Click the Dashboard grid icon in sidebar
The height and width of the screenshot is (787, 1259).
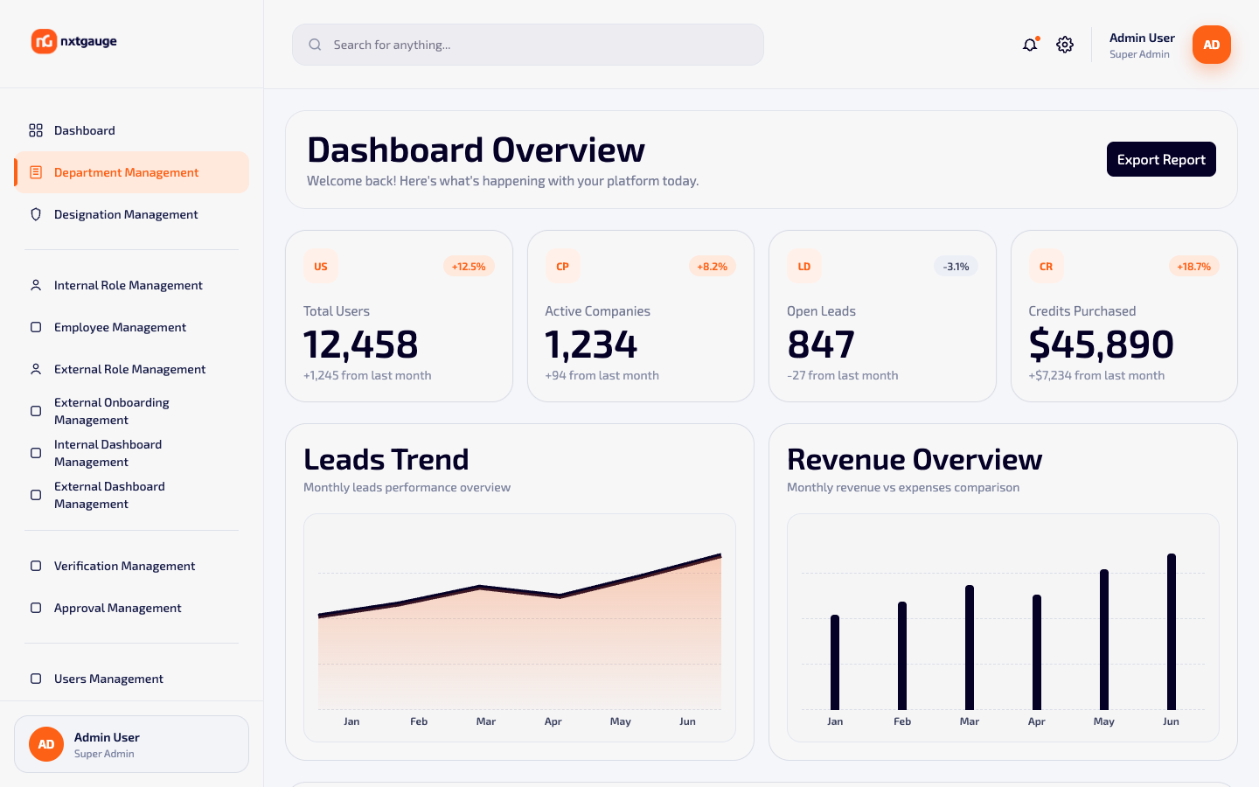[x=36, y=130]
